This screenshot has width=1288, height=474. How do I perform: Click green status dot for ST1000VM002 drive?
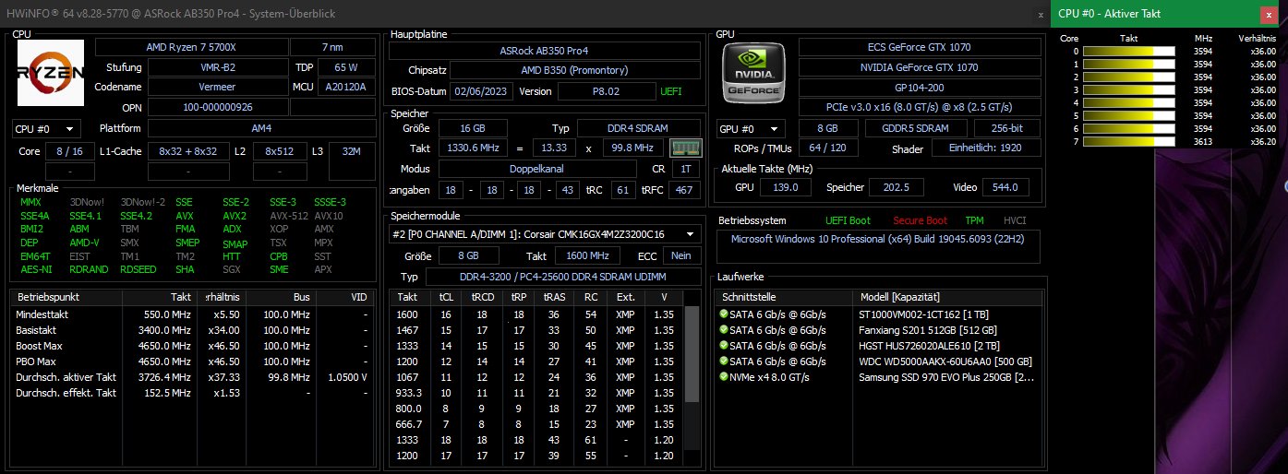[724, 314]
